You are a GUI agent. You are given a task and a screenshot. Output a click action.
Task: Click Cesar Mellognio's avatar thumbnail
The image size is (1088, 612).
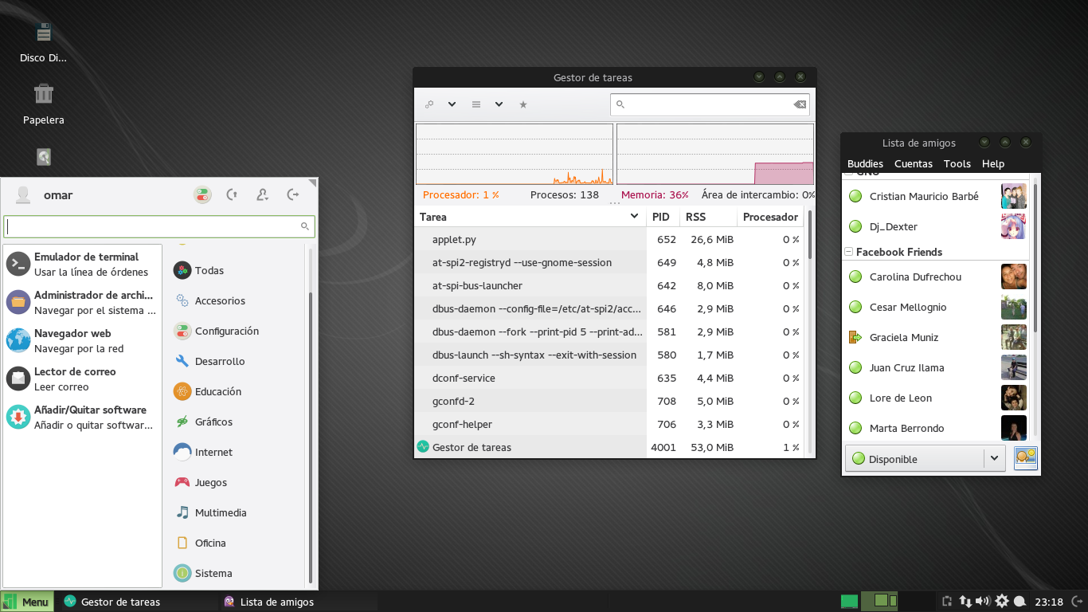click(x=1014, y=307)
